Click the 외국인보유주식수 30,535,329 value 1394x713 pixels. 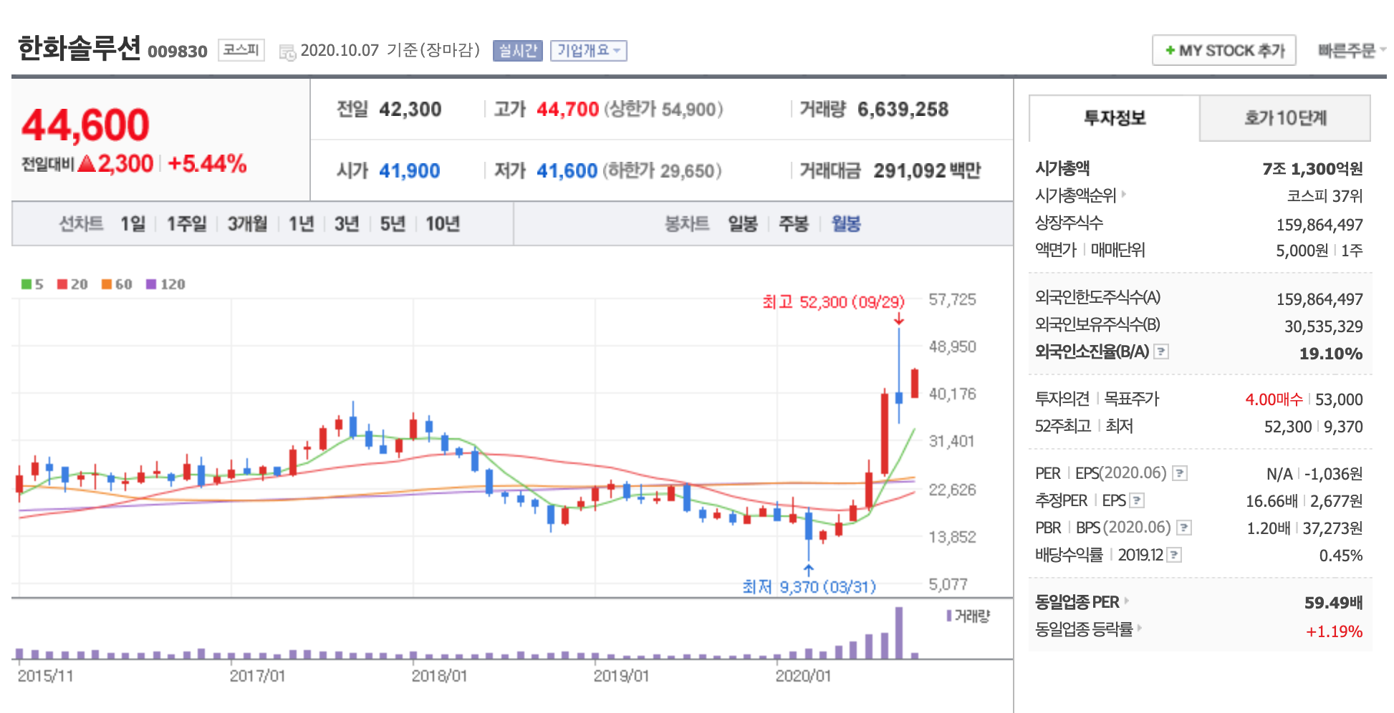point(1323,326)
